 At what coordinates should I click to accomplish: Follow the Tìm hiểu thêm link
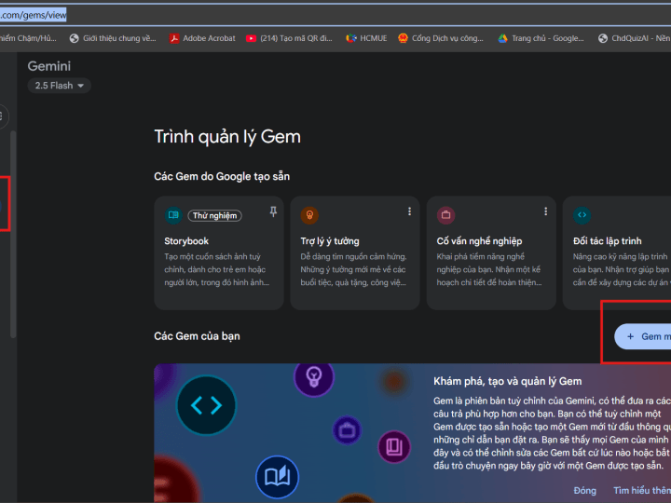642,491
